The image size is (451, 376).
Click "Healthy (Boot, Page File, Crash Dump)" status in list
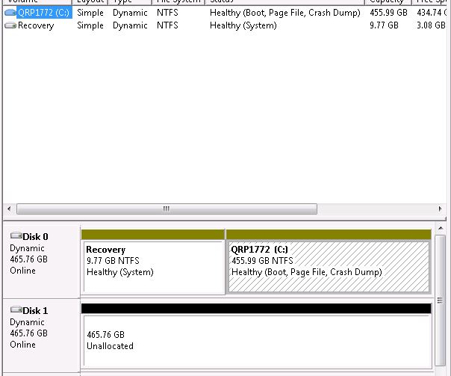(284, 13)
